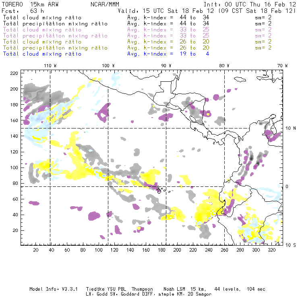Select the 'Valid: 15 UTC Sat 18 Feb 12' text

[166, 10]
